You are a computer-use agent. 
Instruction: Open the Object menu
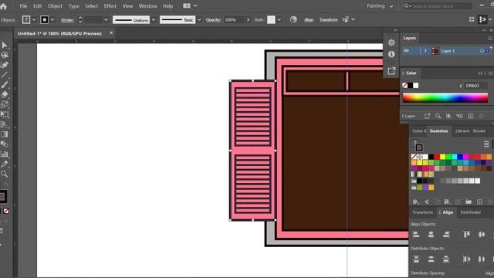(x=55, y=6)
